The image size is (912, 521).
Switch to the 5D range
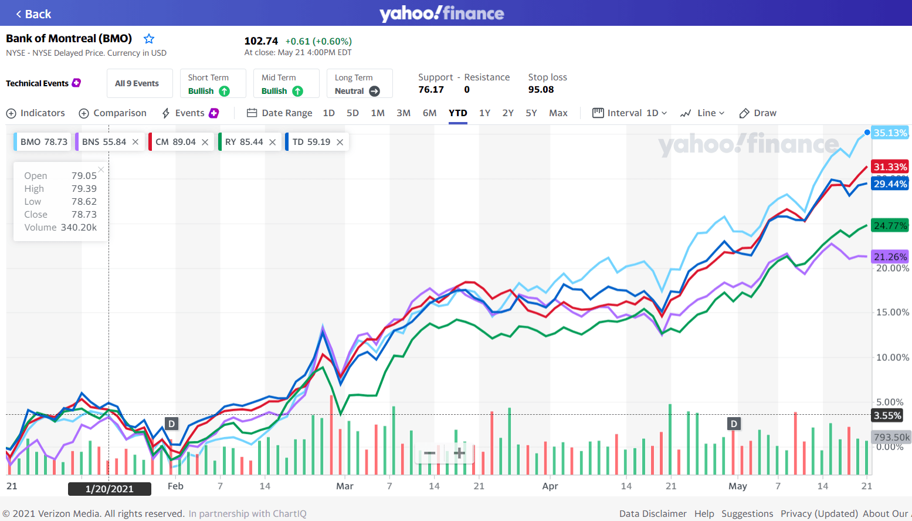[352, 113]
